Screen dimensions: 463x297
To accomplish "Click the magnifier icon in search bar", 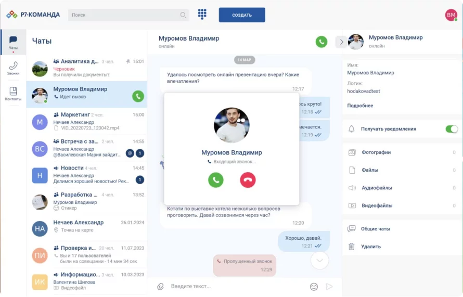I will click(183, 15).
